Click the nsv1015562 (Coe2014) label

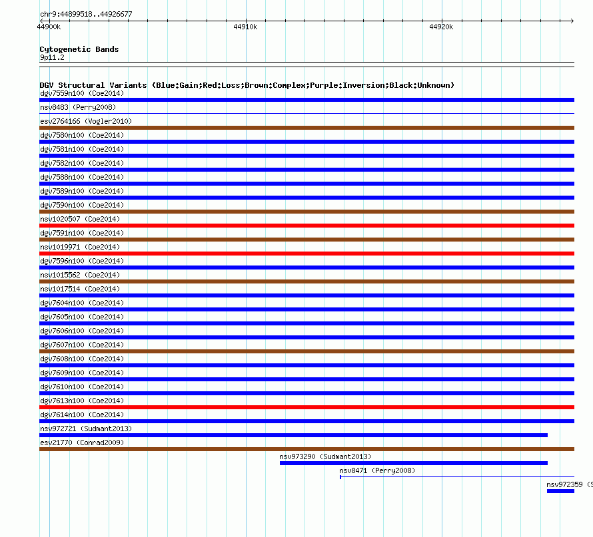80,275
